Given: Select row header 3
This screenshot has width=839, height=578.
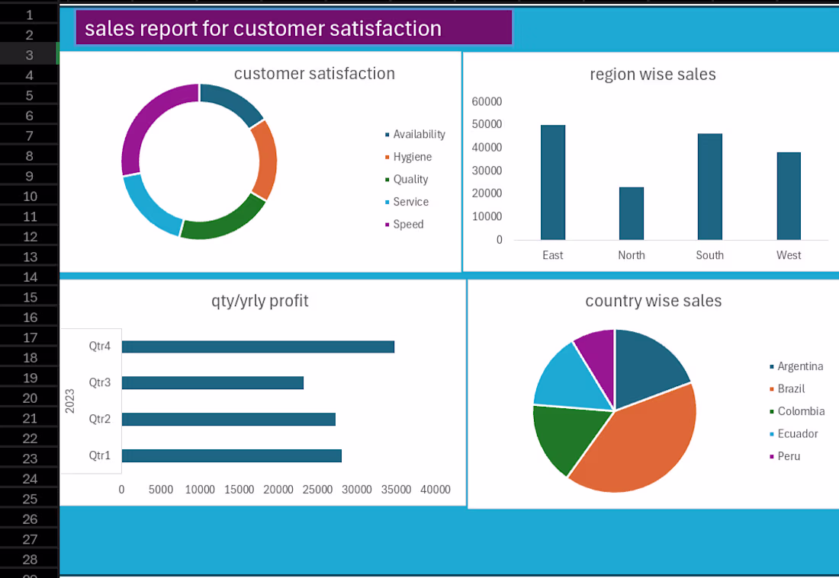Looking at the screenshot, I should click(29, 55).
